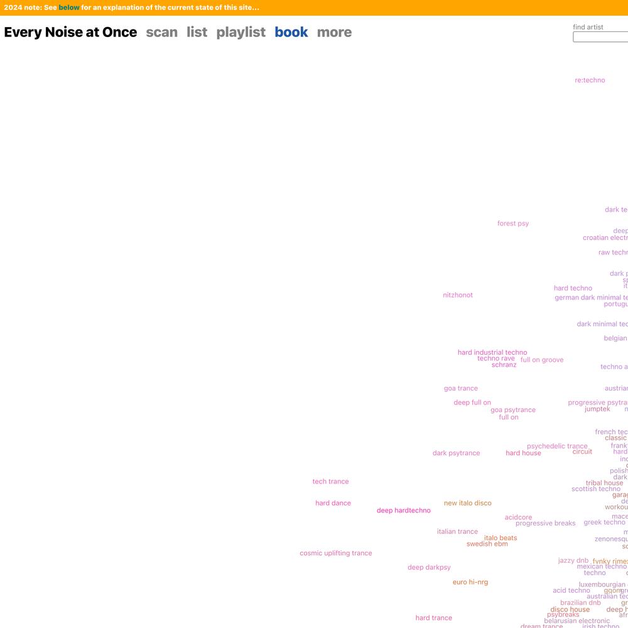Viewport: 628px width, 628px height.
Task: Select the dark psytrance genre
Action: coord(456,453)
